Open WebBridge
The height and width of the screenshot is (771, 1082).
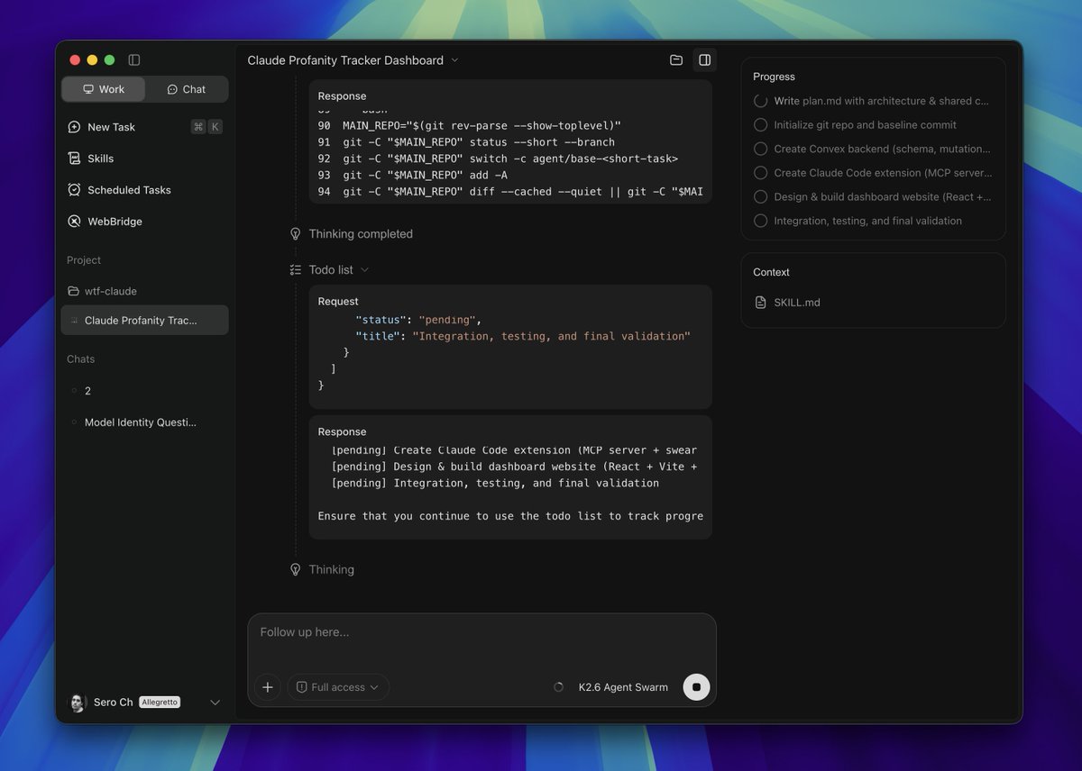pos(144,222)
